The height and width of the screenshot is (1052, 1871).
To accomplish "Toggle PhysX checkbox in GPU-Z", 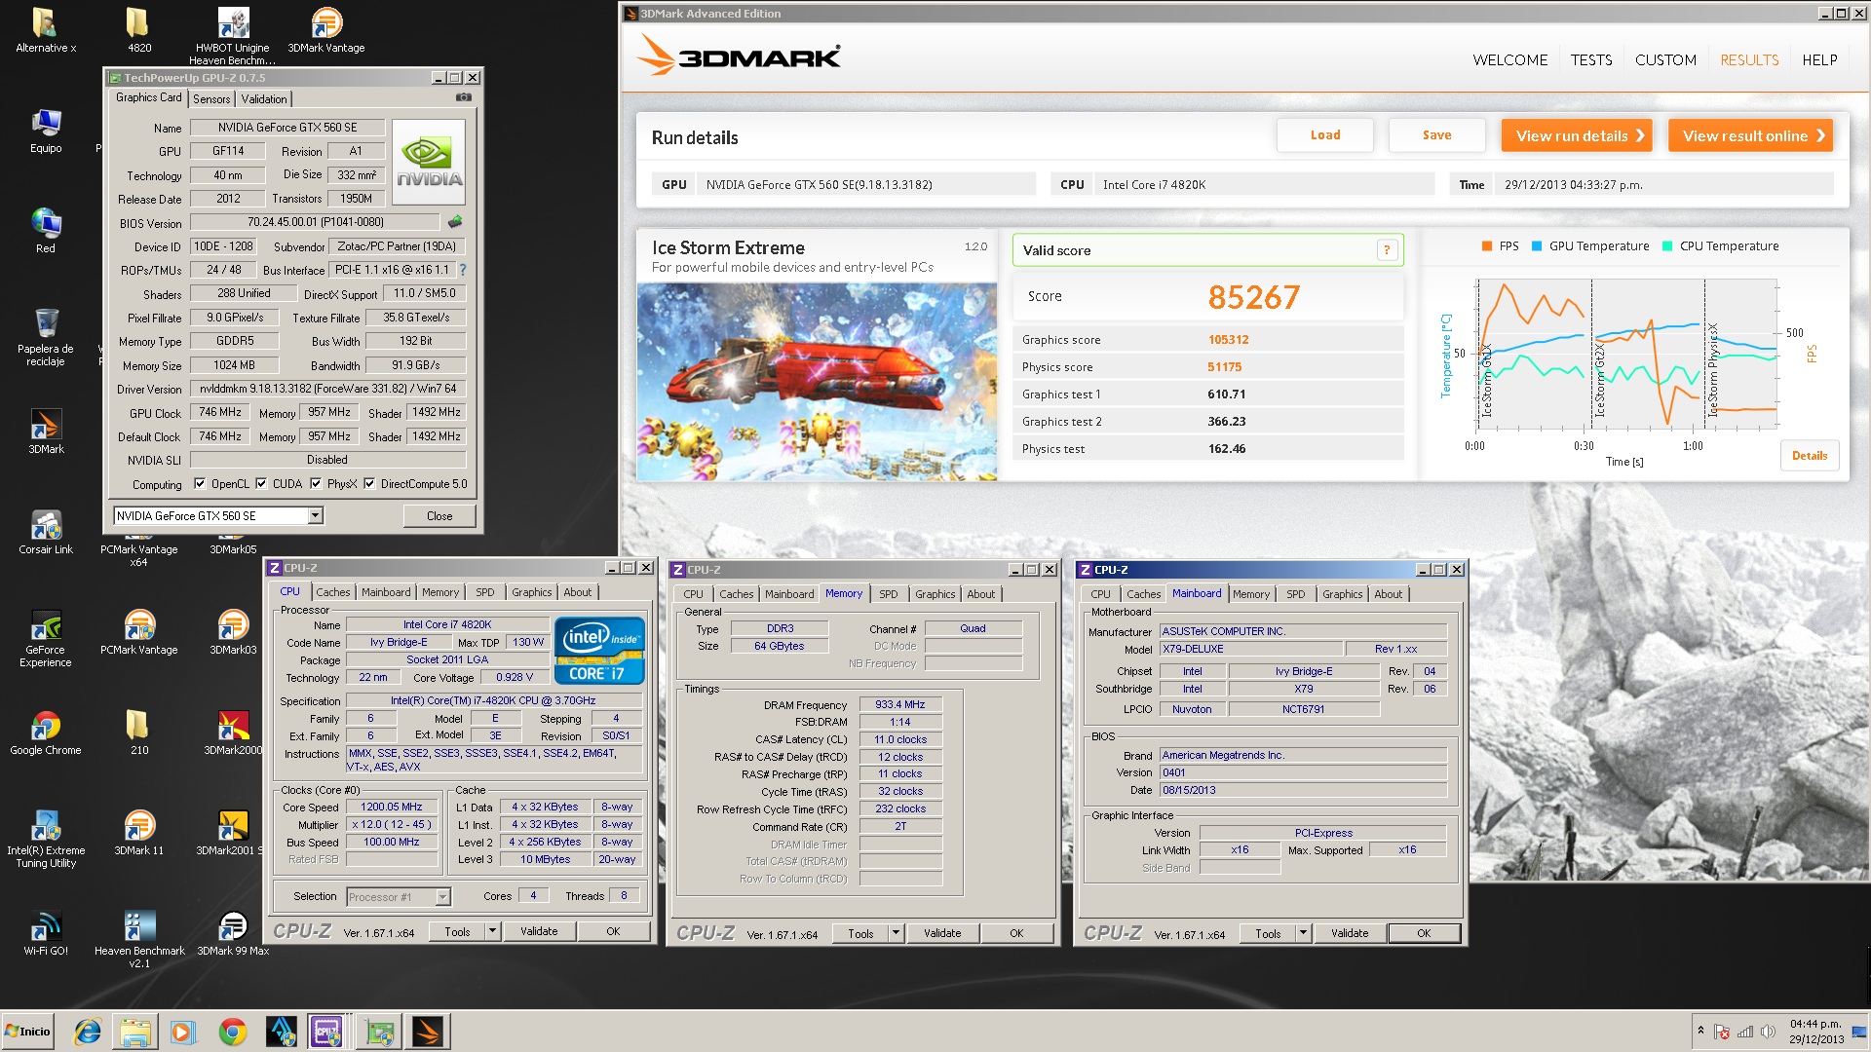I will click(x=316, y=483).
